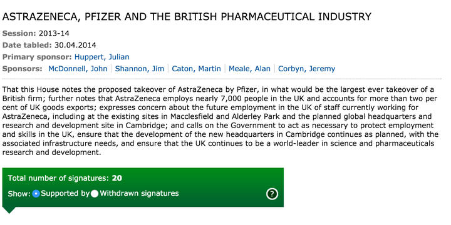Open sponsor Corbyn, Jeremy link

pos(306,69)
